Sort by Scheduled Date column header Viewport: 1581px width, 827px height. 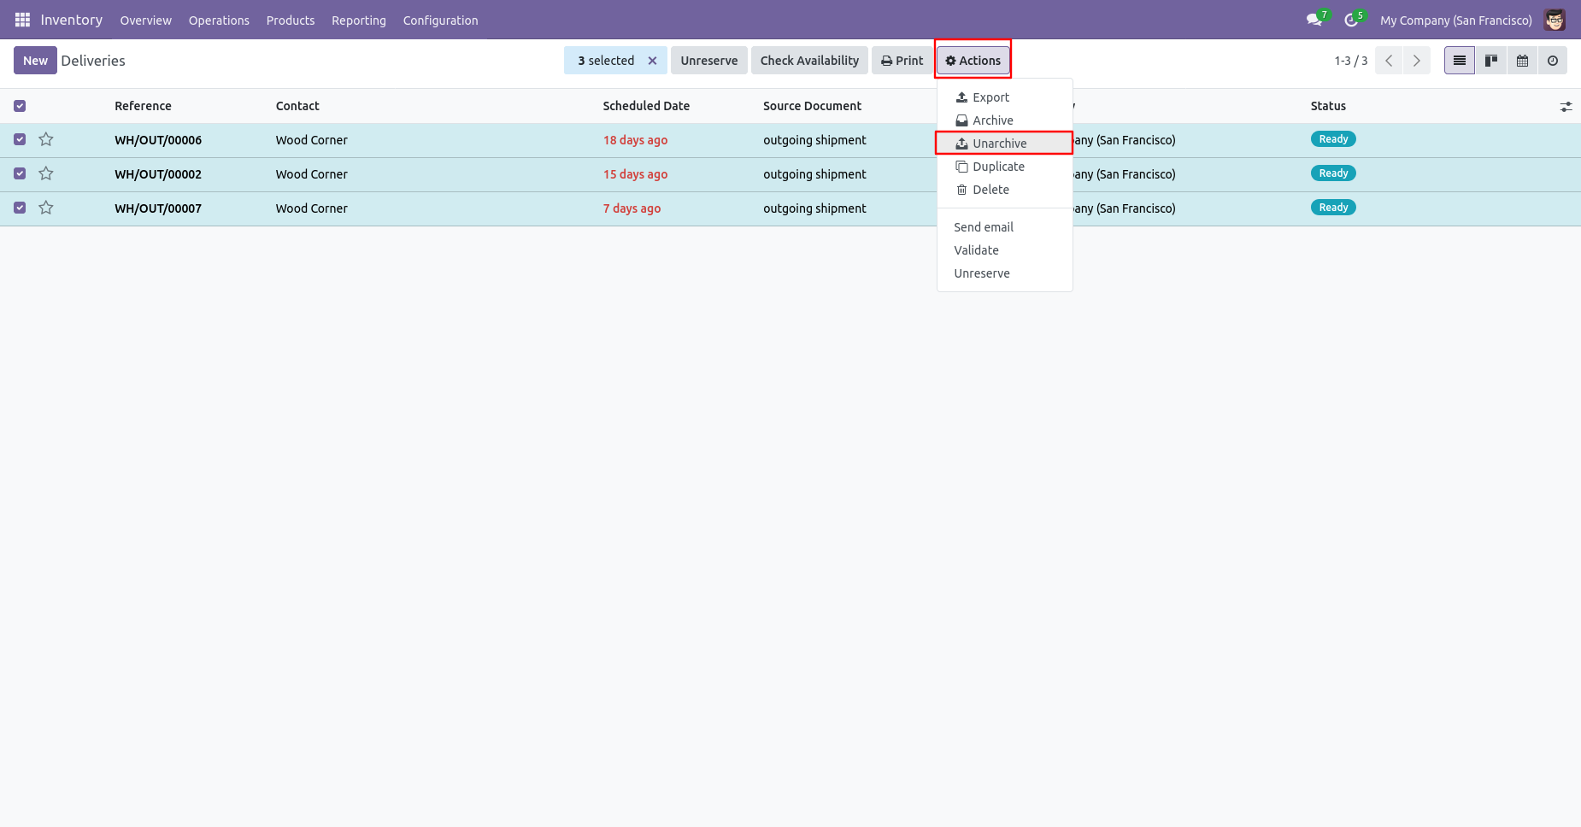pyautogui.click(x=646, y=106)
